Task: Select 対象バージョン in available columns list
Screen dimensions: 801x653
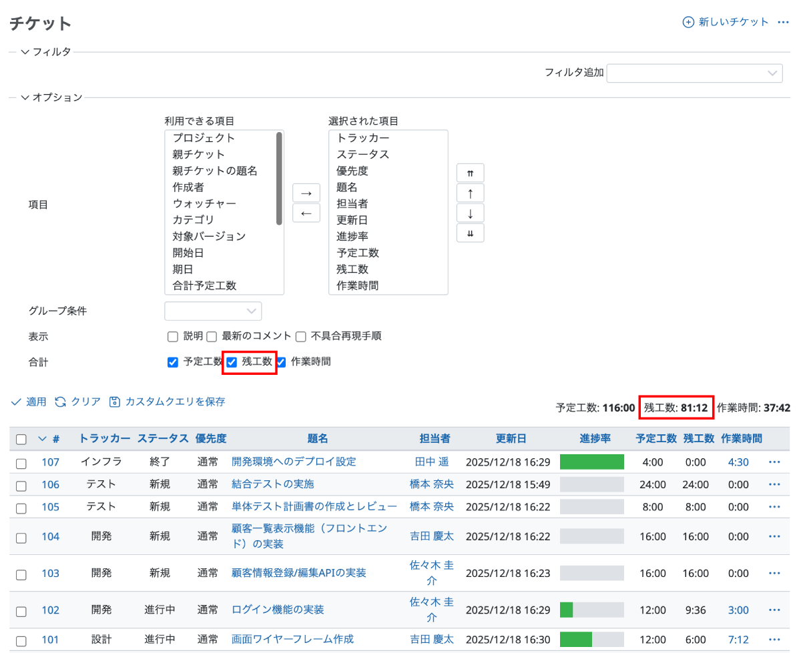Action: pos(209,236)
